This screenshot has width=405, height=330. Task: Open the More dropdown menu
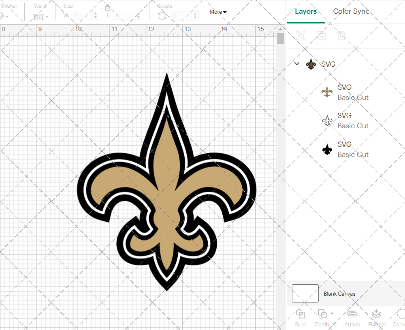(218, 12)
